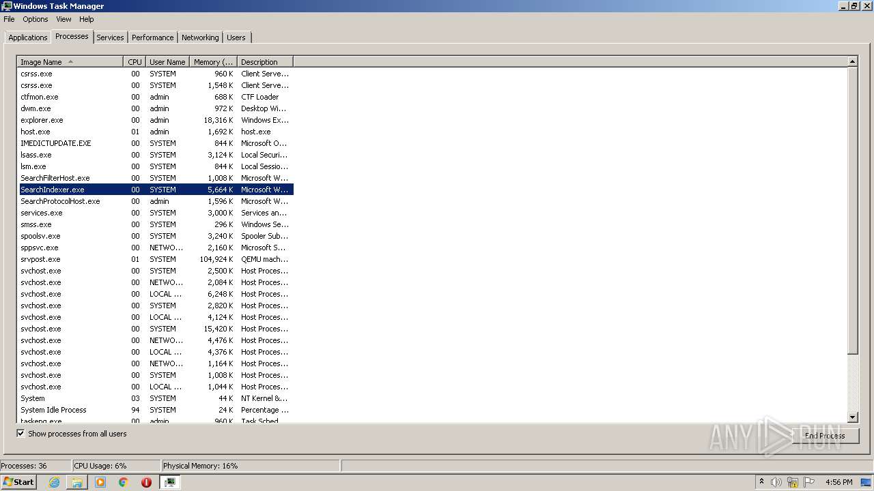Sort by Image Name column header

[70, 62]
